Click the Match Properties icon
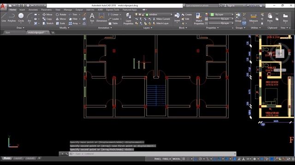 [199, 19]
